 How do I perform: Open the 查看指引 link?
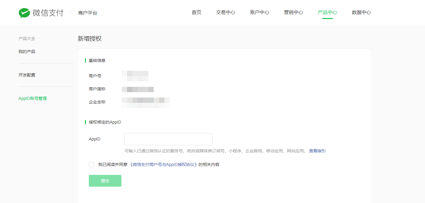pyautogui.click(x=317, y=151)
